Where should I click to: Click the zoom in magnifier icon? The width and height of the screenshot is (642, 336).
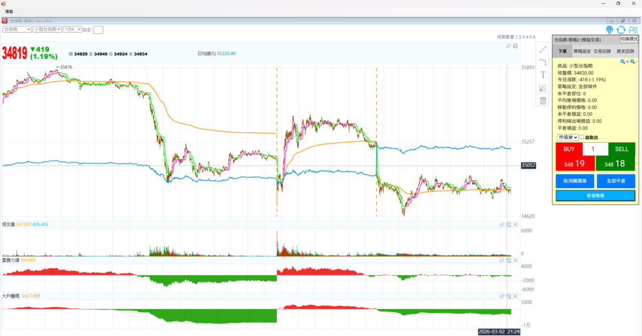[x=624, y=61]
